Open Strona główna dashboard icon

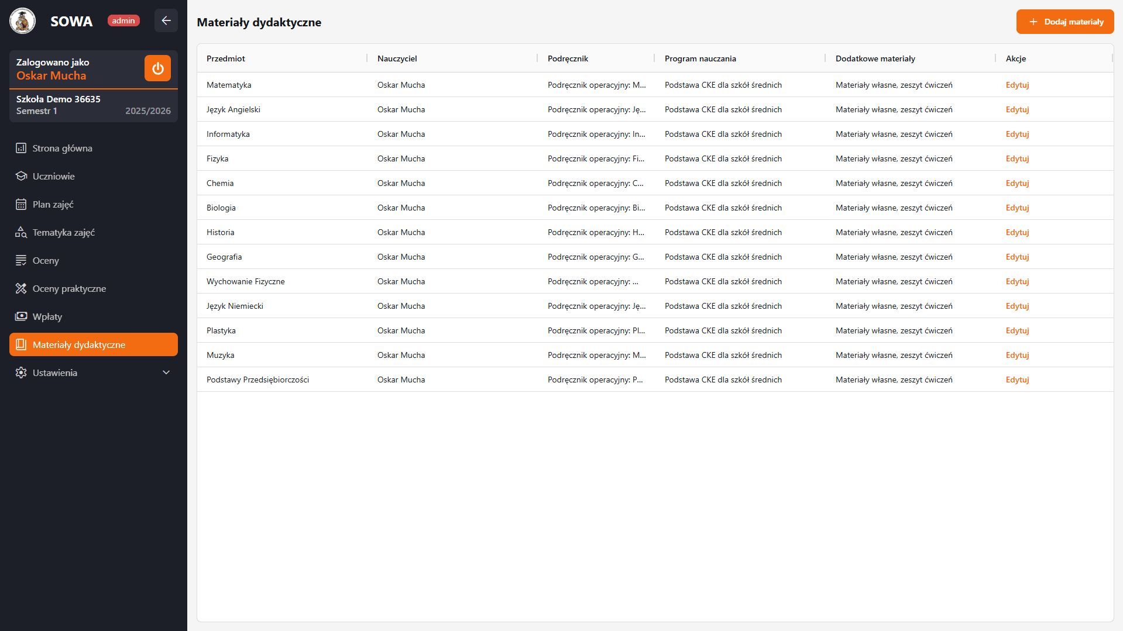[x=21, y=148]
